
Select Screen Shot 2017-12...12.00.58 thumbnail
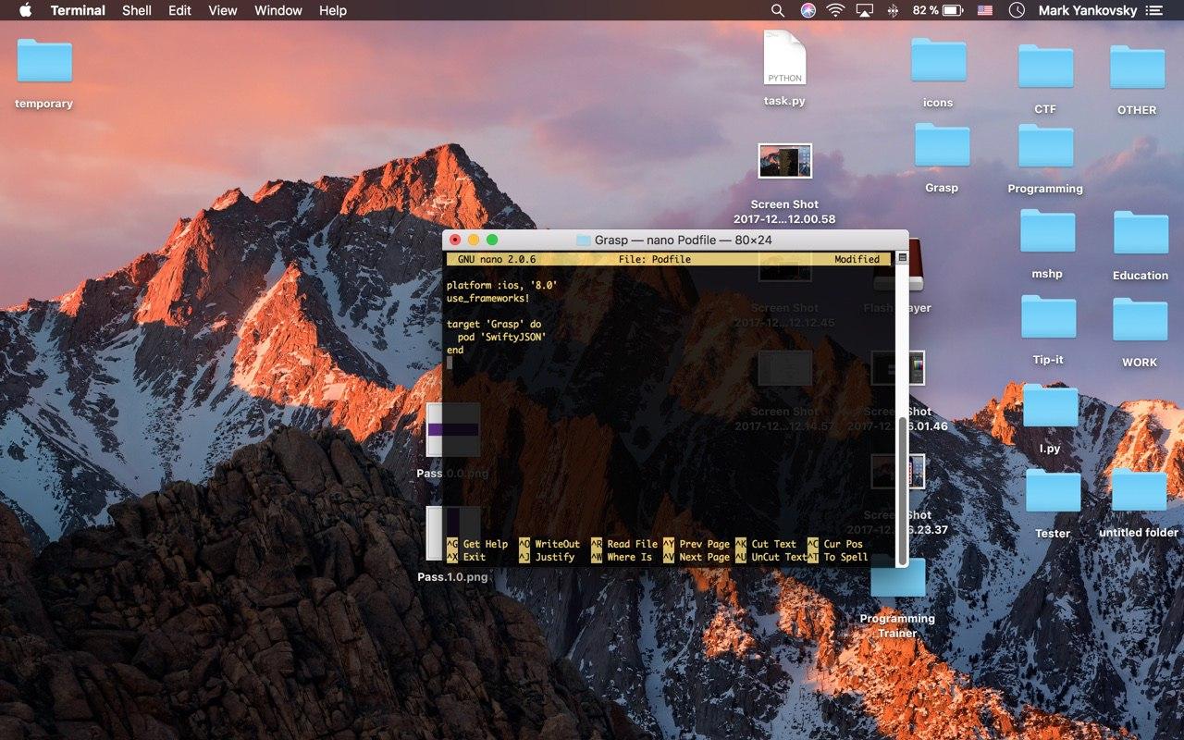(784, 161)
